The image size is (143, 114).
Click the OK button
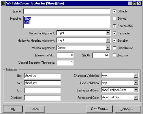point(13,109)
